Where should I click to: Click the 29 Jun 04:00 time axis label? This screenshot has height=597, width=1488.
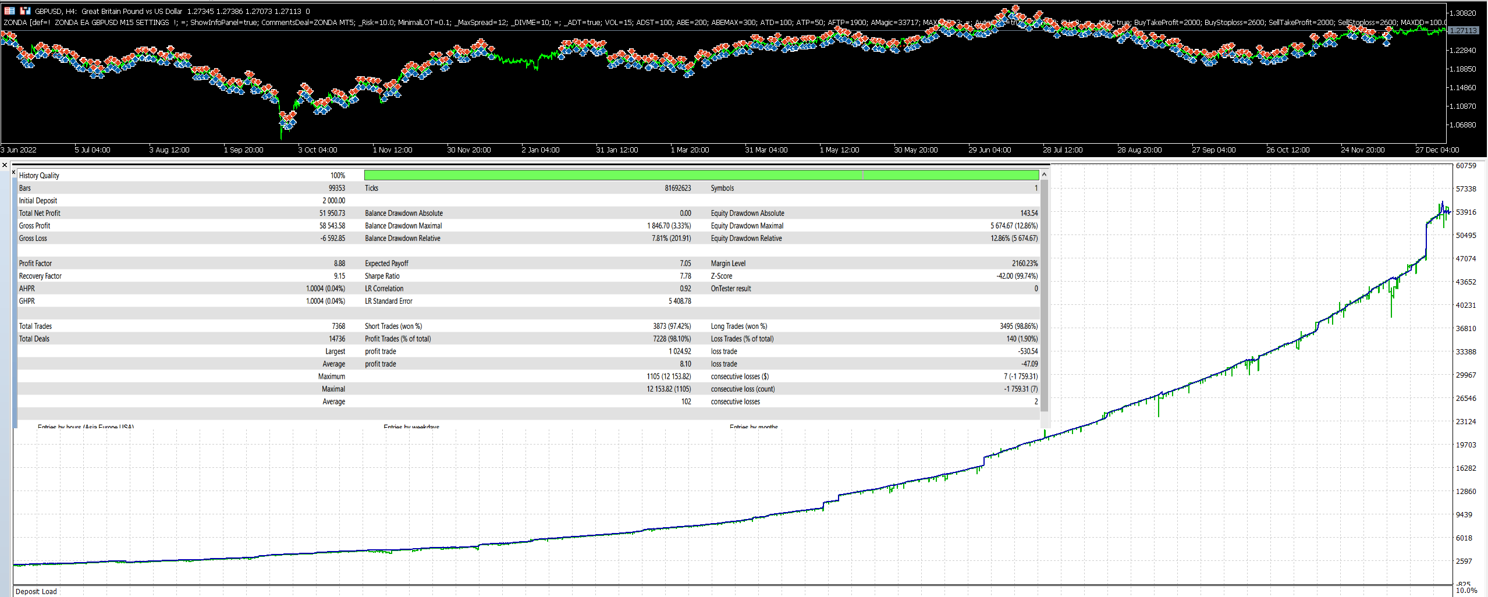[x=989, y=150]
